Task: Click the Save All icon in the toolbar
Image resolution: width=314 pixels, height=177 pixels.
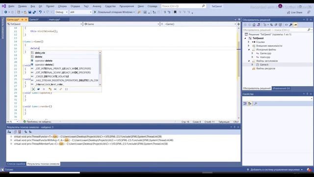Action: [x=34, y=12]
